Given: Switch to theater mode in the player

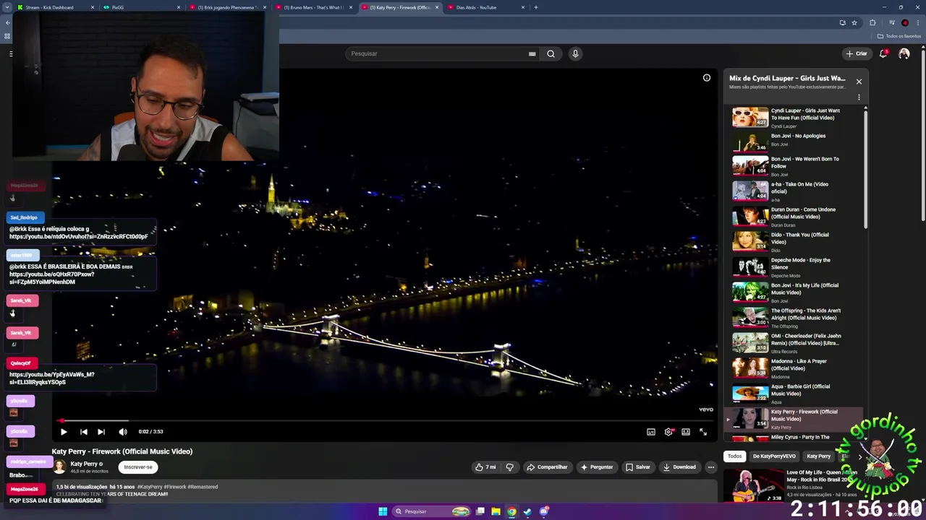Looking at the screenshot, I should tap(686, 432).
